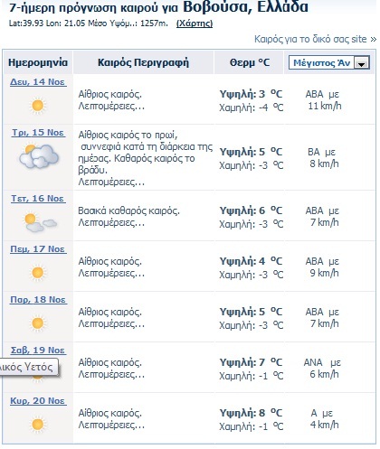Click the cloudy icon for Tuesday 15 Nov
The image size is (380, 449).
[x=39, y=156]
